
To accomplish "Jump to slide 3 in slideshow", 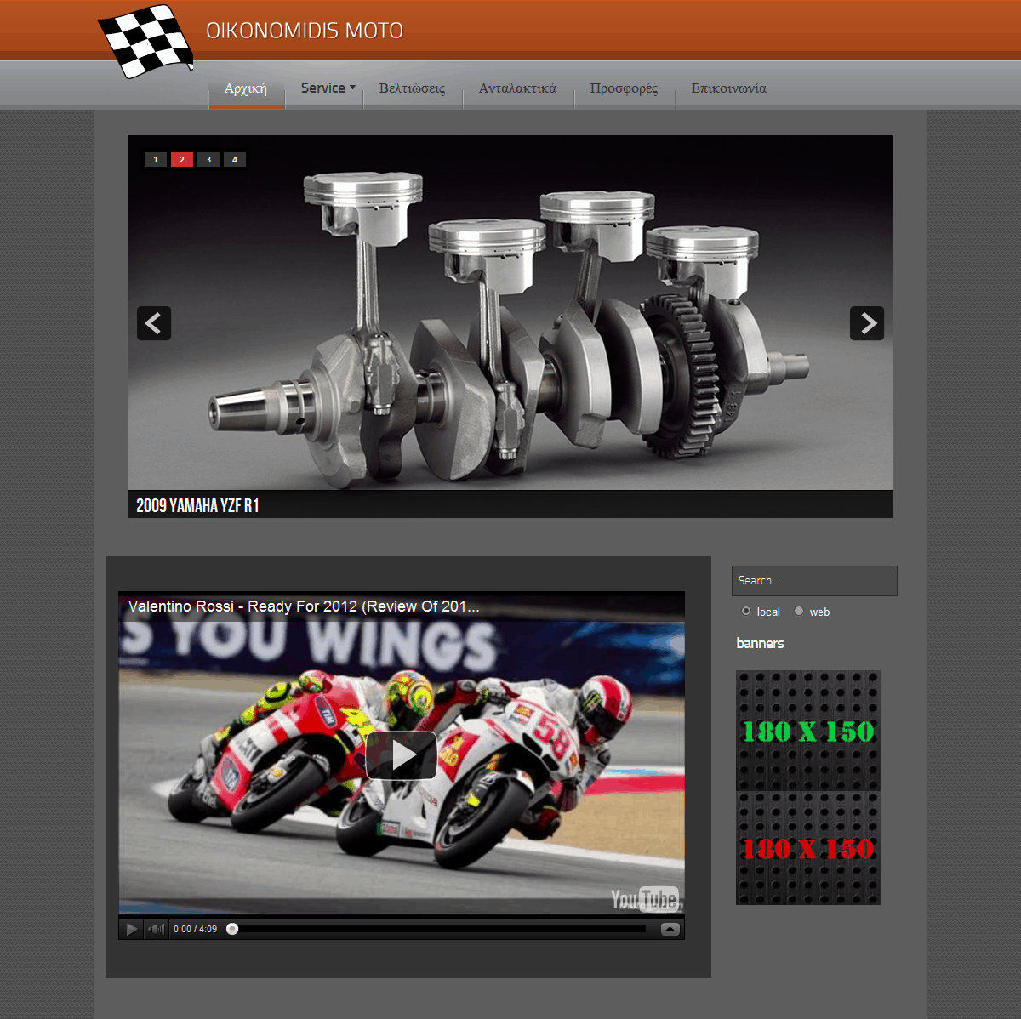I will [208, 159].
